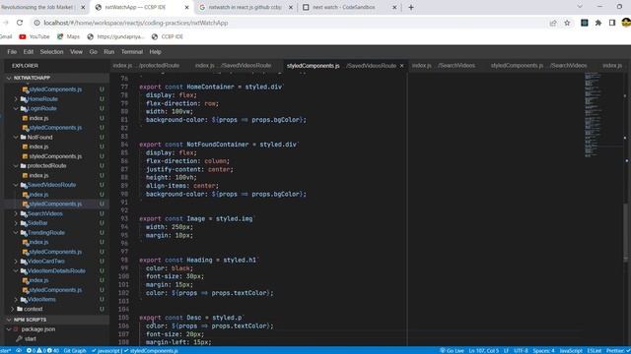Open the Go menu
The height and width of the screenshot is (354, 631).
tap(93, 52)
